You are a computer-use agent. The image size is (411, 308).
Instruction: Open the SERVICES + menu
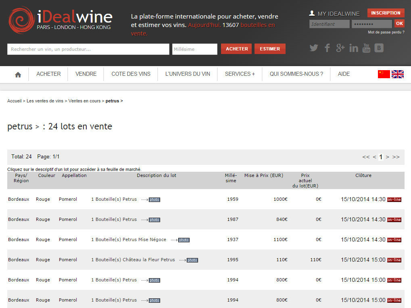240,74
